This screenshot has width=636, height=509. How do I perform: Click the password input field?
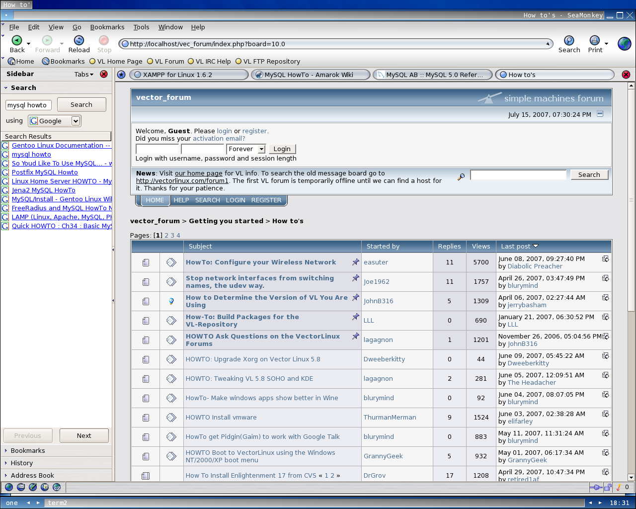point(203,149)
